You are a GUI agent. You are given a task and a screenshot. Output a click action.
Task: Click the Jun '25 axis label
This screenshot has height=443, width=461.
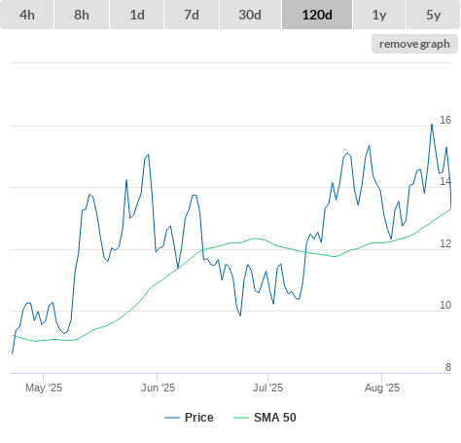[158, 388]
